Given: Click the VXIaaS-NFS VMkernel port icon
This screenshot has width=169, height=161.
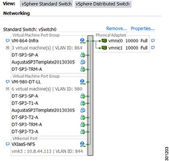Looking at the screenshot, I should coord(83,144).
